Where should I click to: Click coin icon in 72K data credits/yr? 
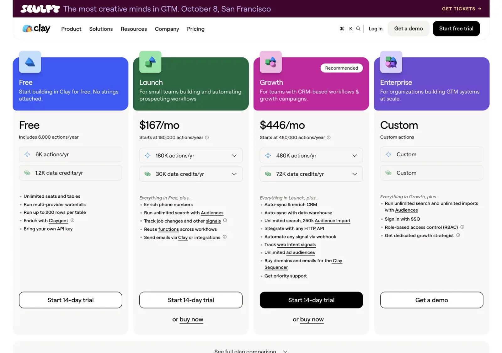pyautogui.click(x=268, y=174)
